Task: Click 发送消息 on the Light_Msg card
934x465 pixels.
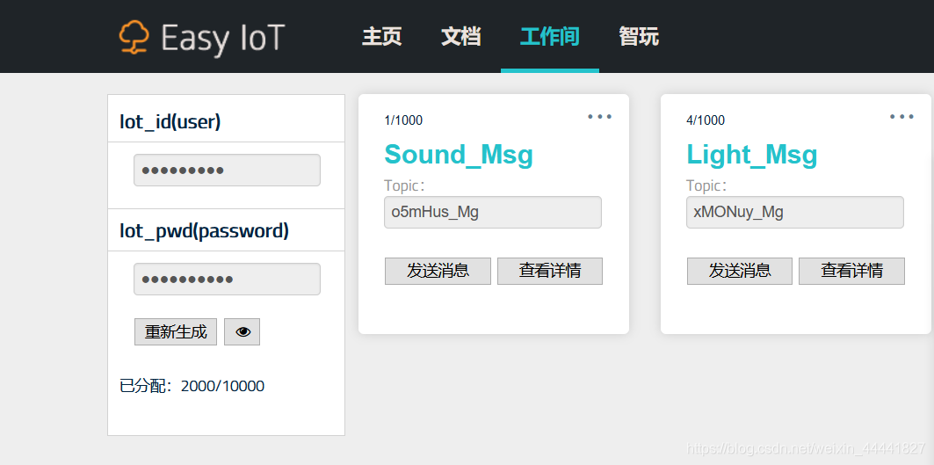Action: pos(740,272)
